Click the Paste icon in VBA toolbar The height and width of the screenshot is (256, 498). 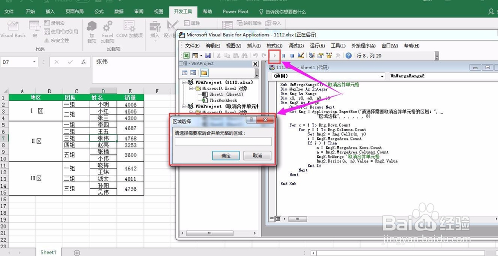tap(236, 56)
